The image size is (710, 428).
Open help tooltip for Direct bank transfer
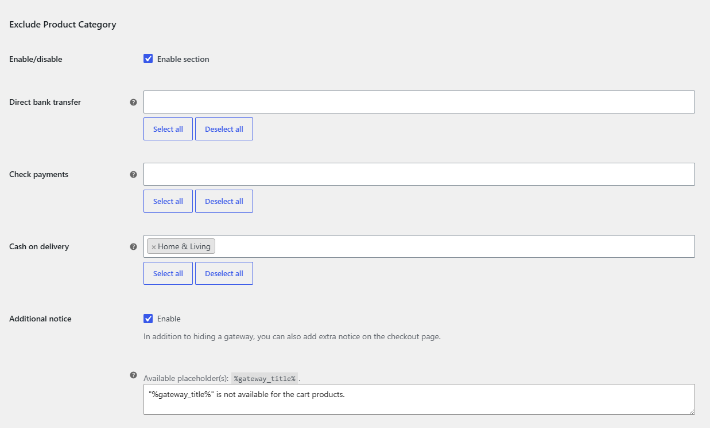click(x=133, y=102)
